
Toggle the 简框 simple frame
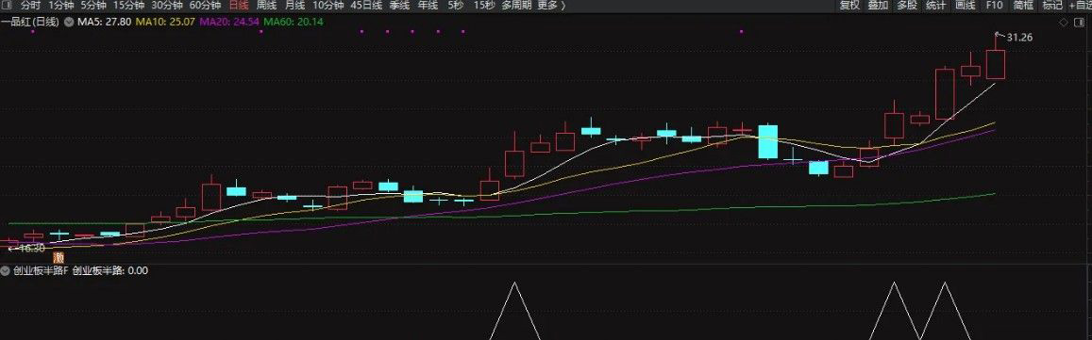1023,6
